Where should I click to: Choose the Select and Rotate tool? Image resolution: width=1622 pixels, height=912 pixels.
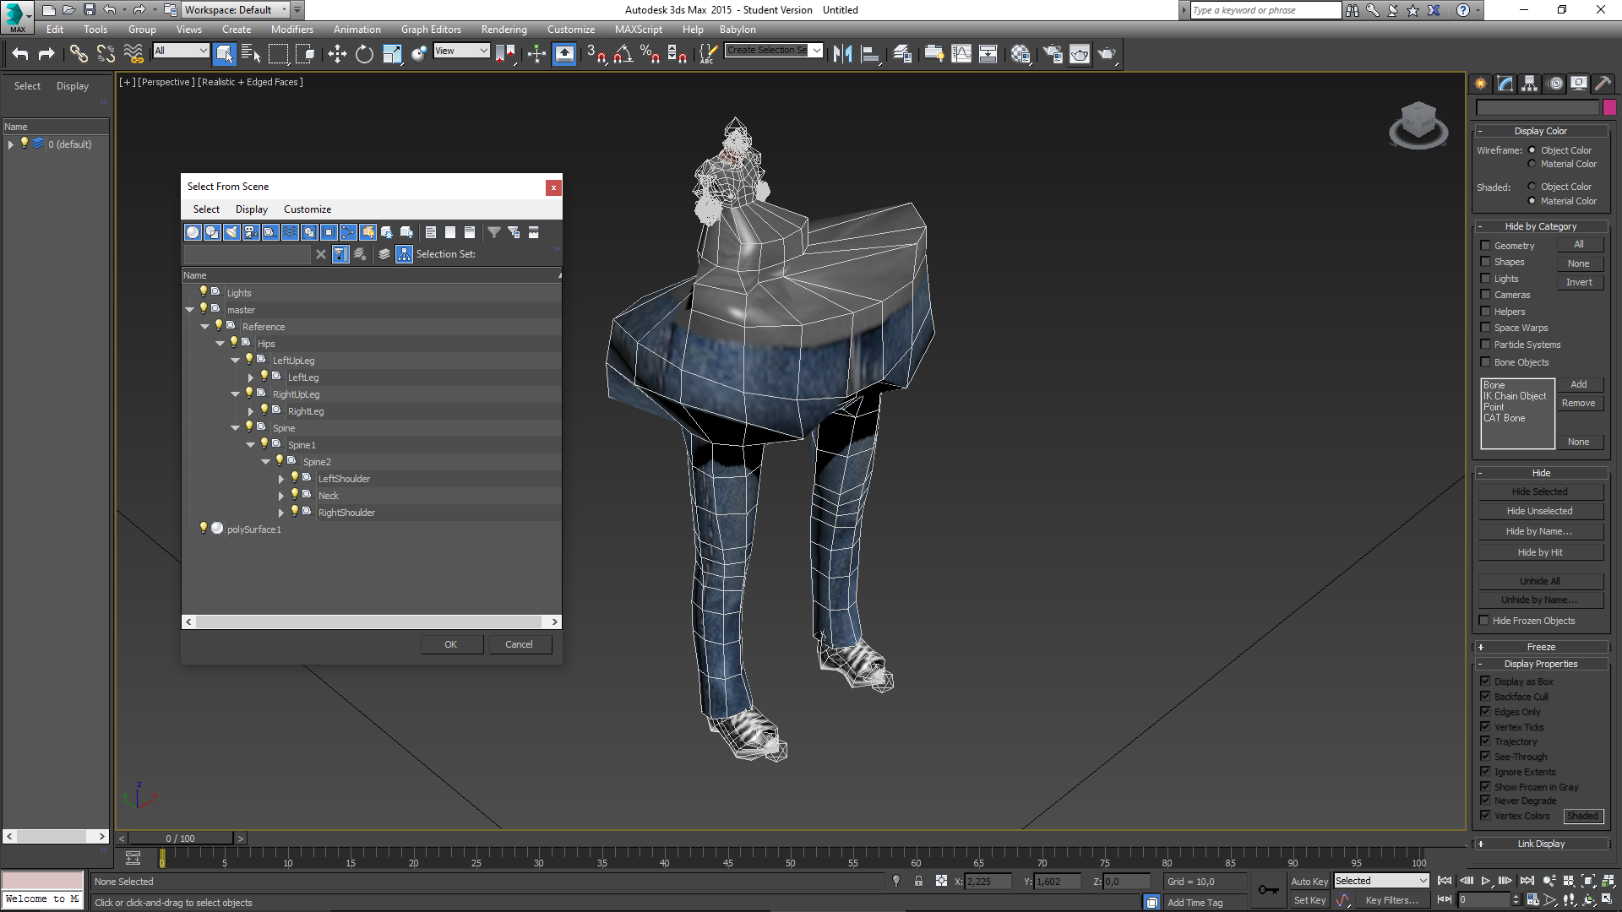364,54
